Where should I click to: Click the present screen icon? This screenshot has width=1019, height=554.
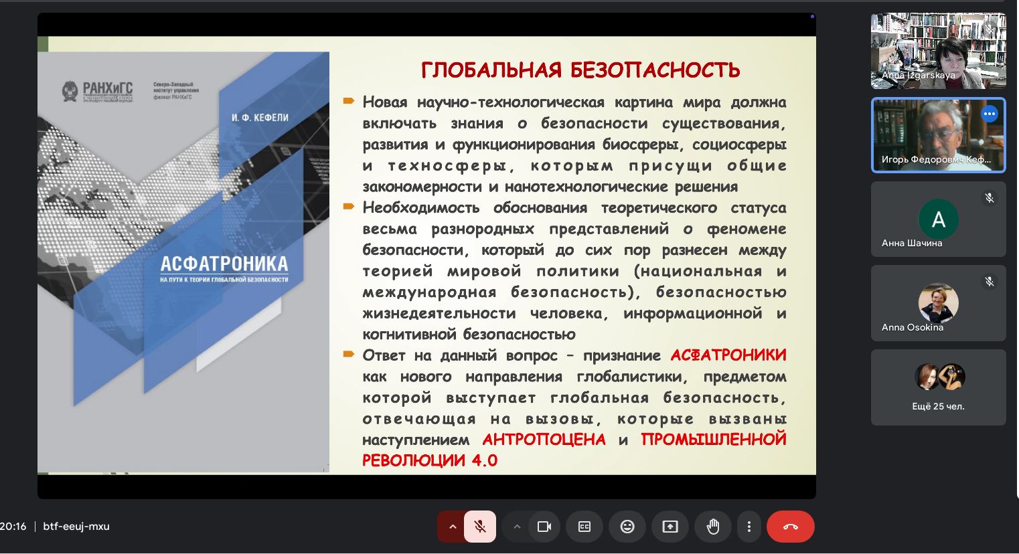point(670,527)
